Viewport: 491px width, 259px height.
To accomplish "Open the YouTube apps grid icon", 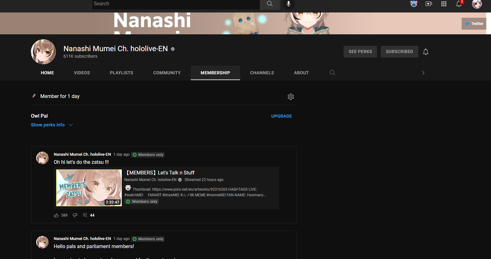I will pos(444,4).
